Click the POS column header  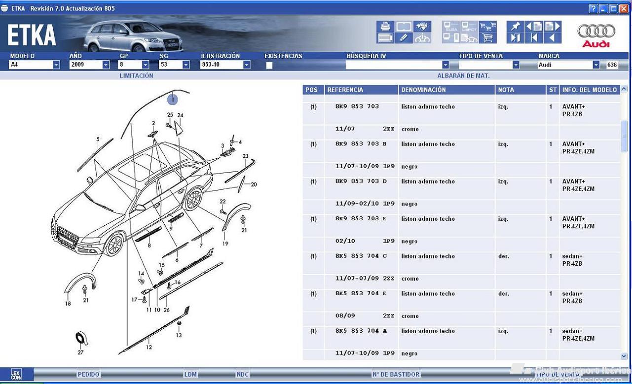[x=313, y=90]
